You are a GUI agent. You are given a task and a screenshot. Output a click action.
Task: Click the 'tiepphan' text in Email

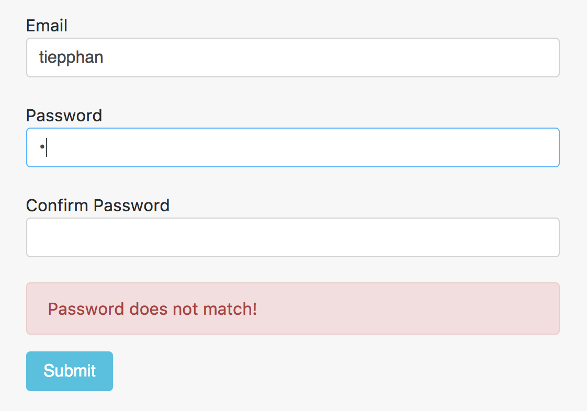coord(71,58)
